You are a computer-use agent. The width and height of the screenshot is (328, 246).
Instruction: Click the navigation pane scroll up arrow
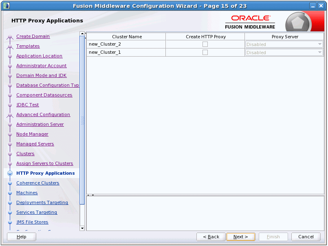(82, 34)
